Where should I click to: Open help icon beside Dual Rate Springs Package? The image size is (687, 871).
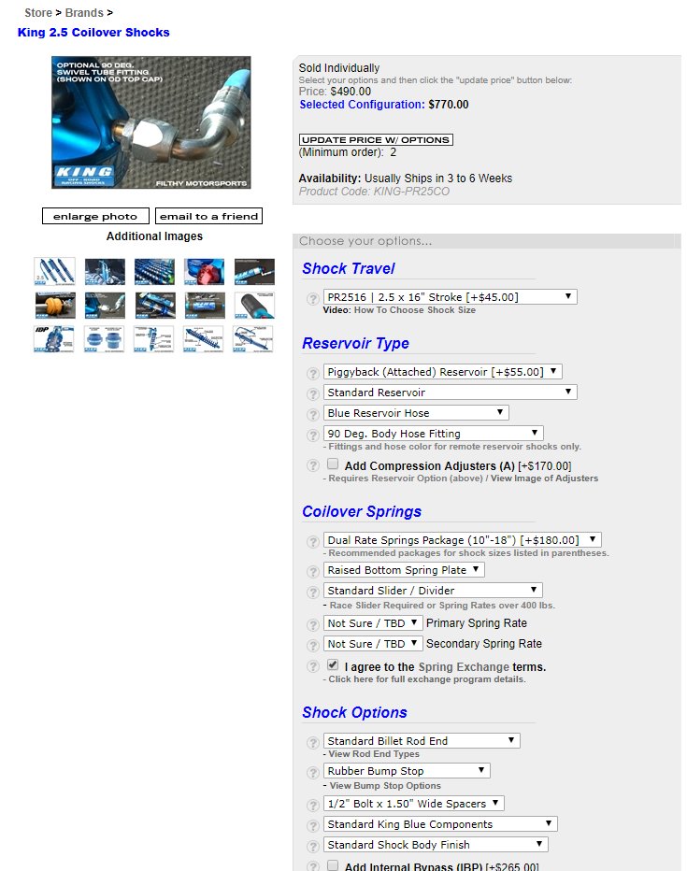point(313,542)
